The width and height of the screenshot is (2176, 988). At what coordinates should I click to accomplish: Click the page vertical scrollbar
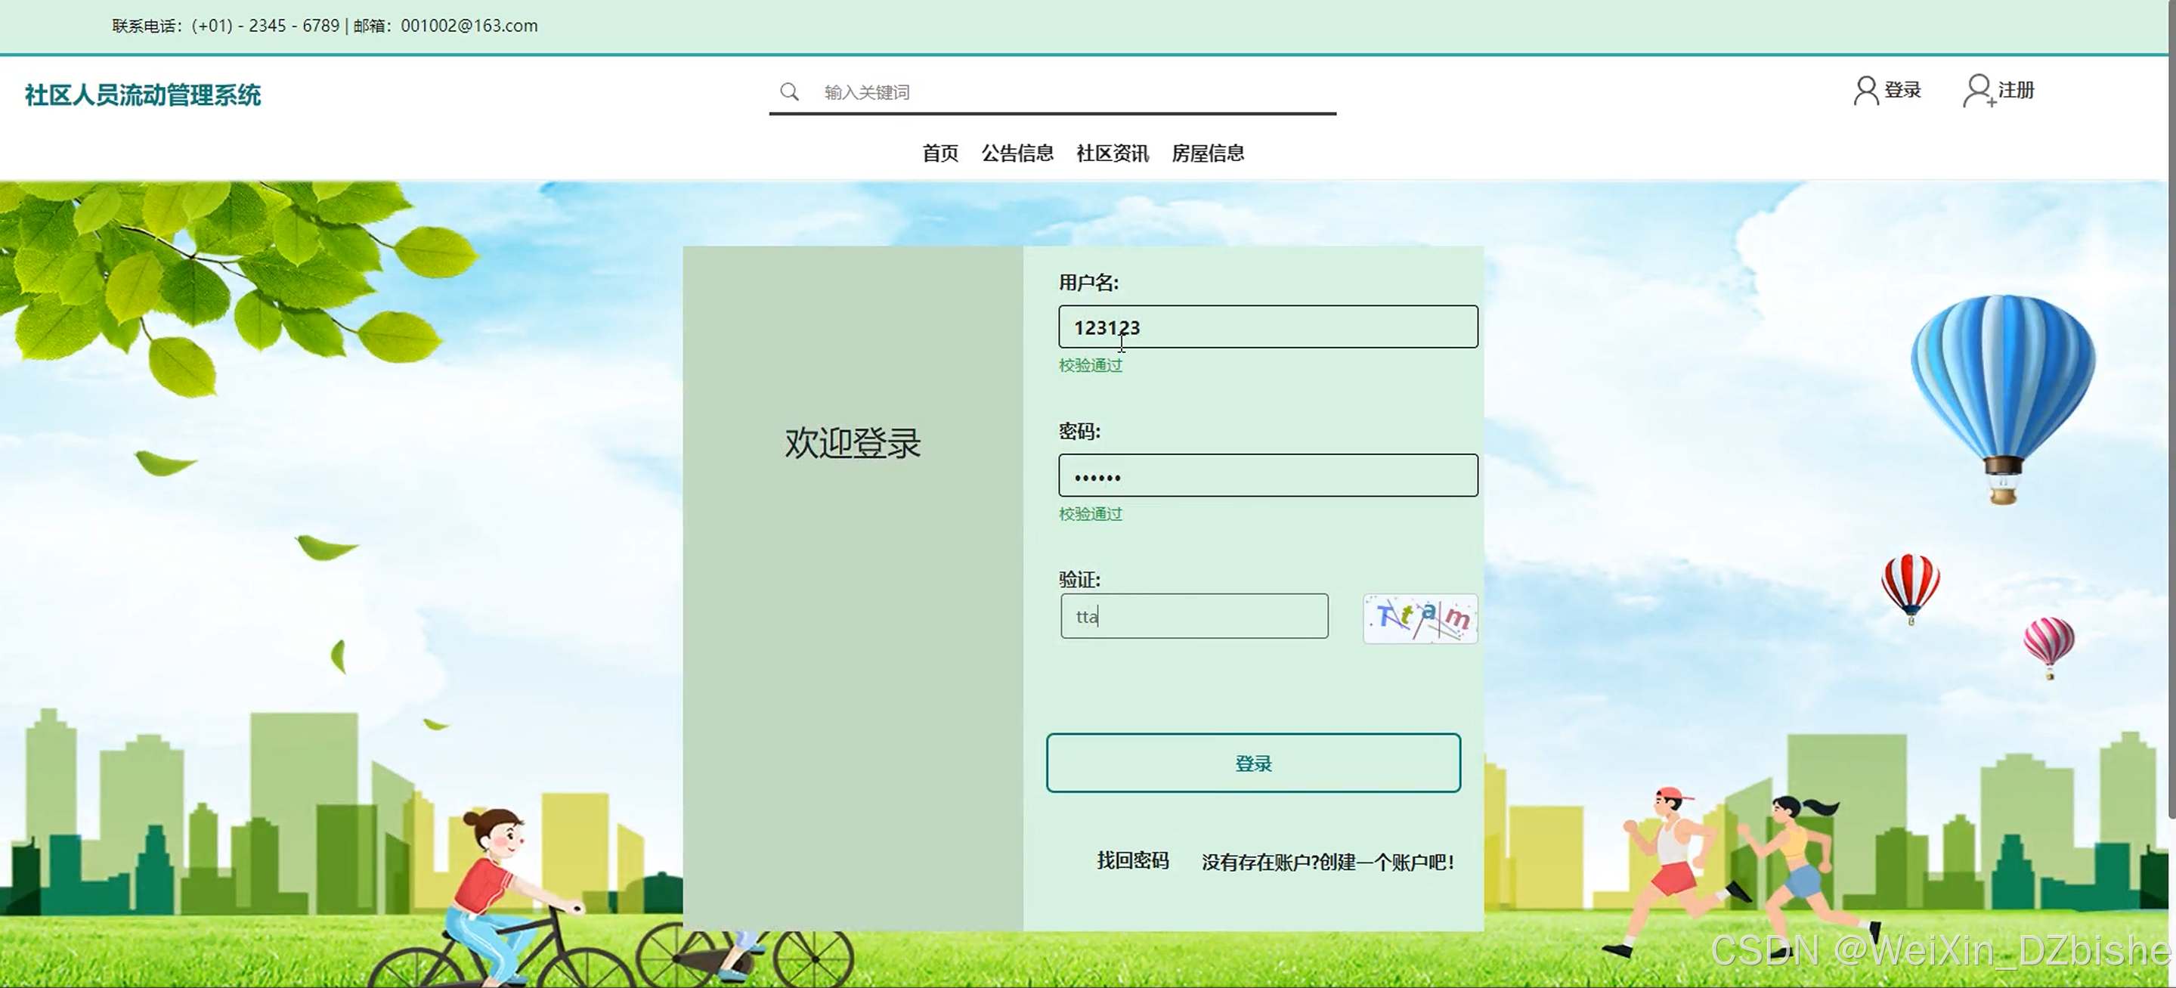pyautogui.click(x=2170, y=423)
